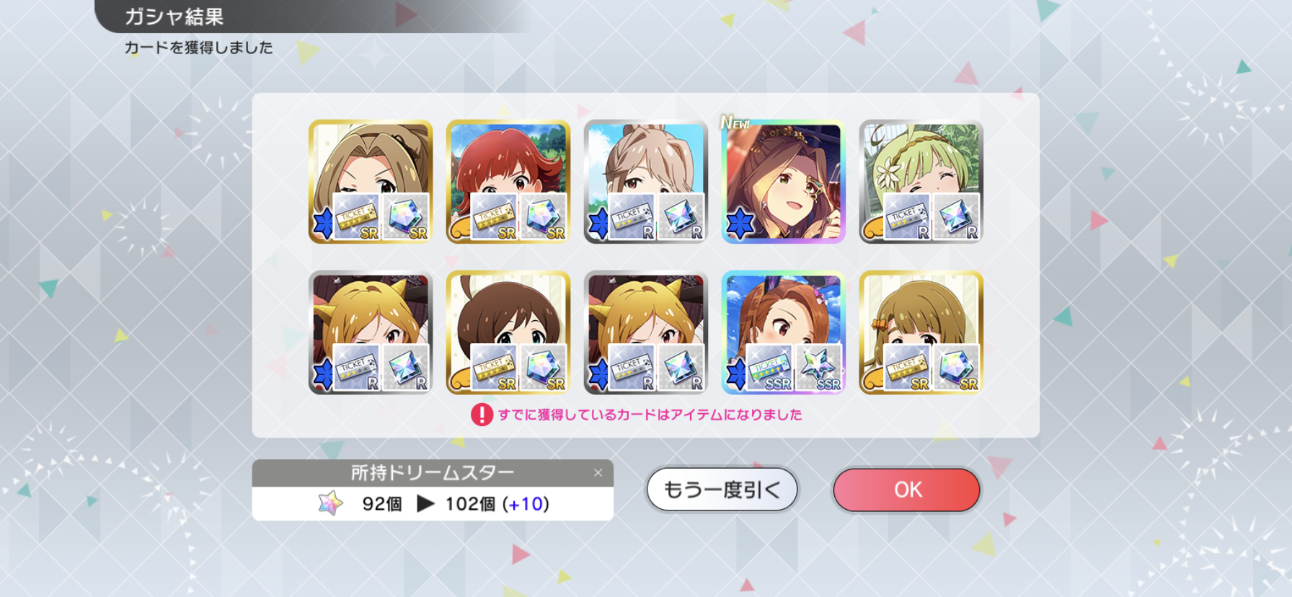Select the long brown hair girl with ribbon card
This screenshot has height=597, width=1292.
921,332
